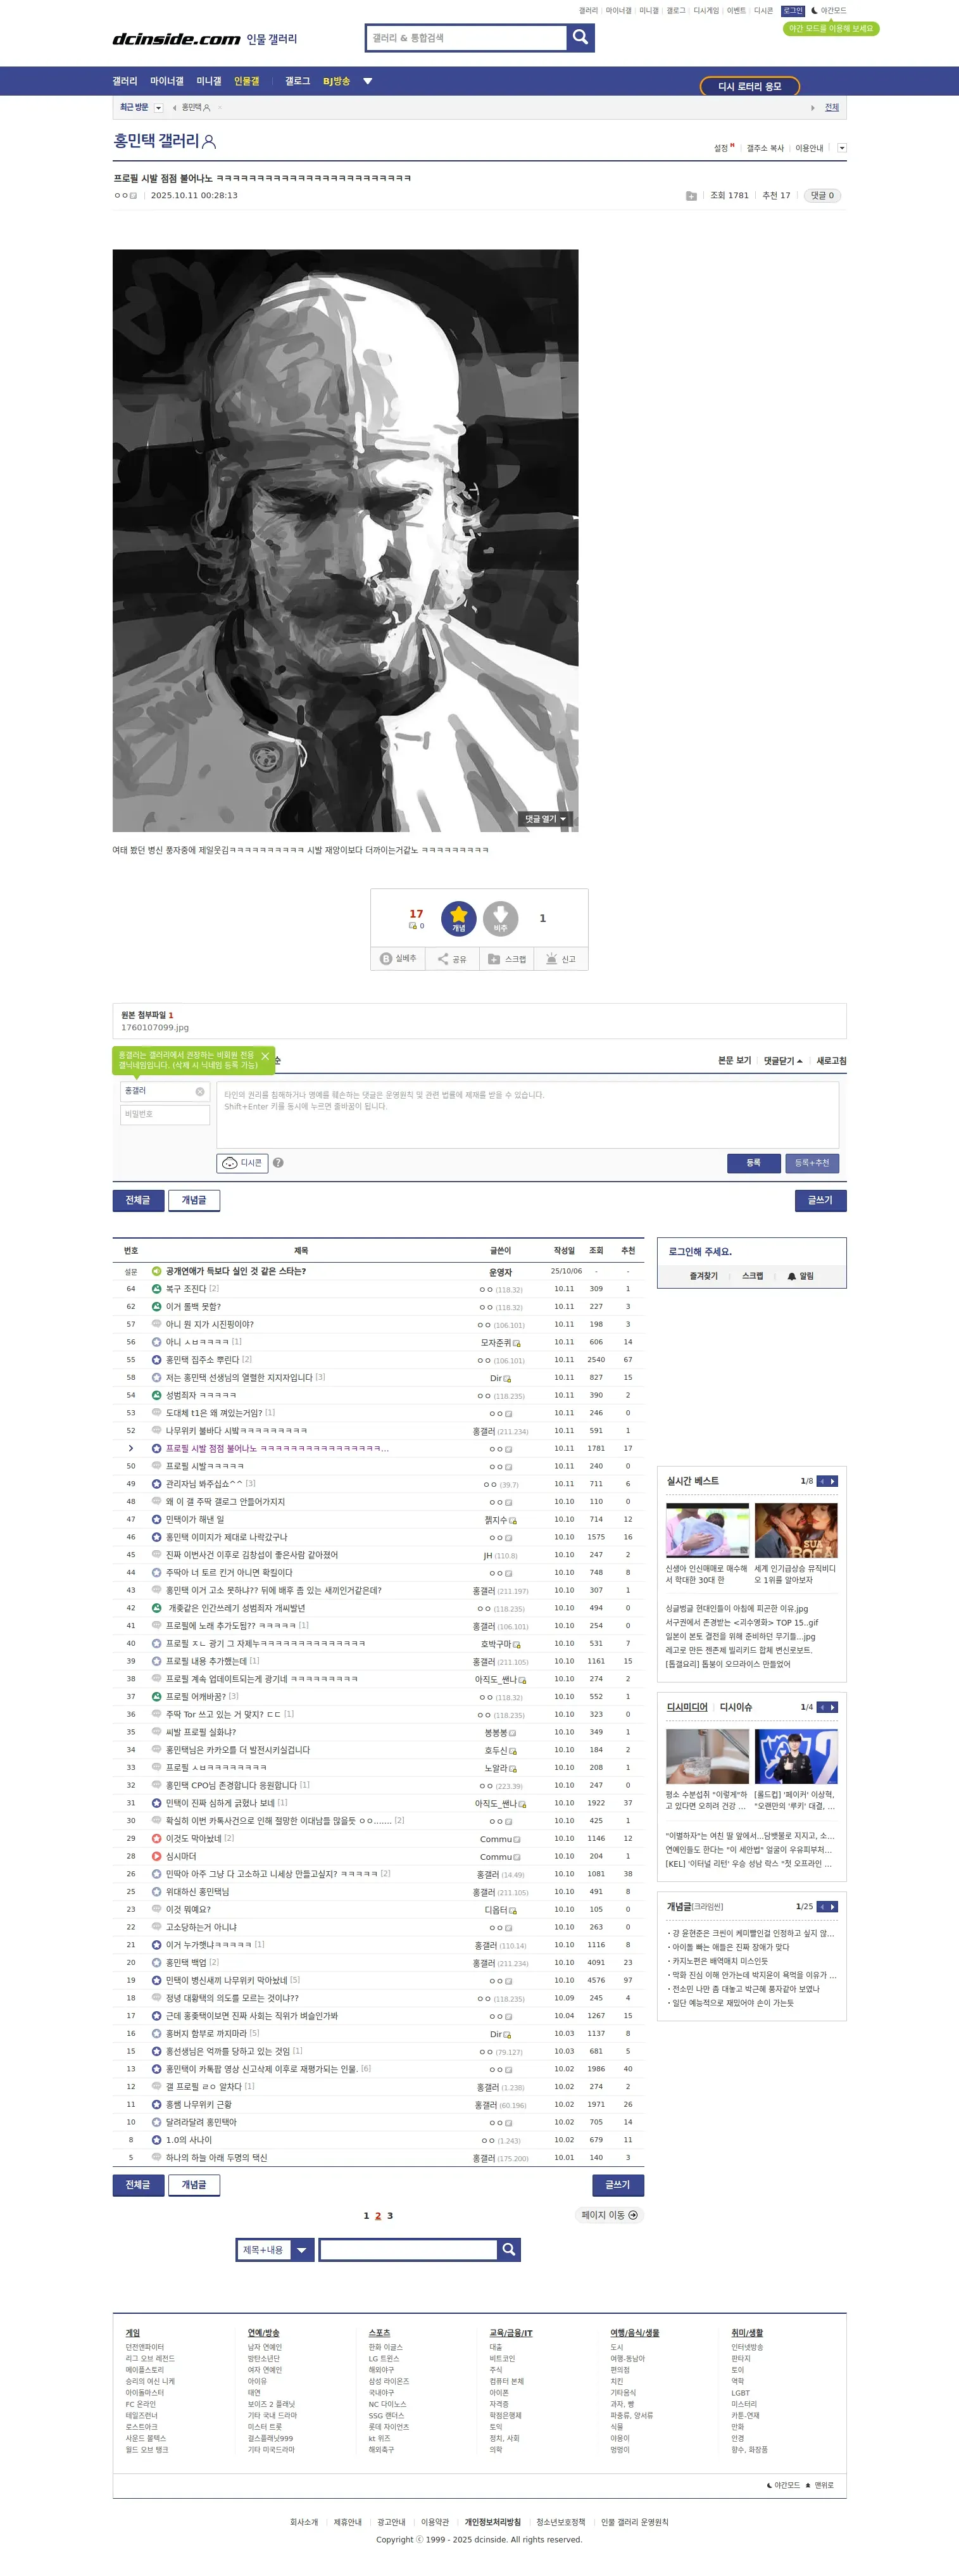
Task: Click the attachment file 1760107099.jpg
Action: [x=154, y=1028]
